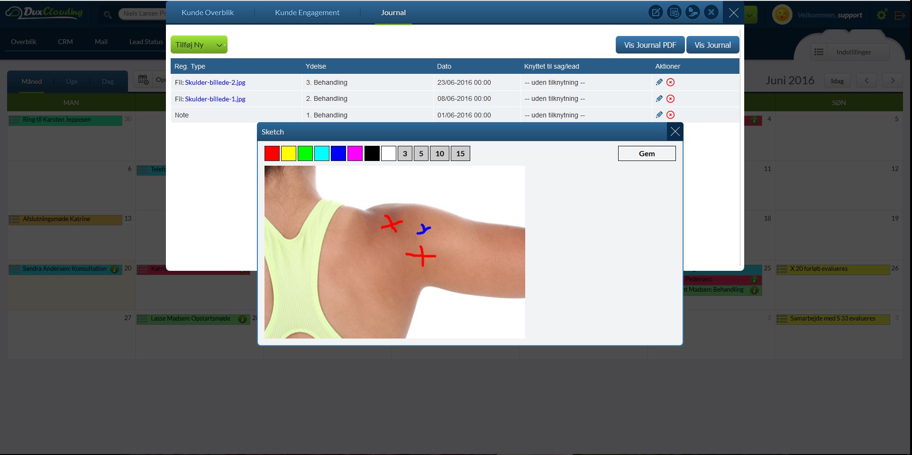Open the CRM menu item
This screenshot has width=912, height=455.
(65, 42)
